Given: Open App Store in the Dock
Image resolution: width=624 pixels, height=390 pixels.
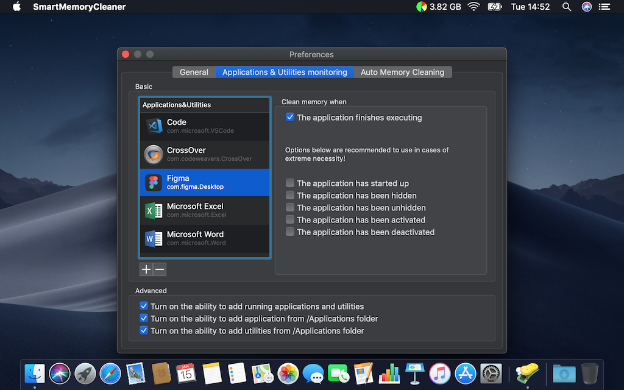Looking at the screenshot, I should coord(465,374).
